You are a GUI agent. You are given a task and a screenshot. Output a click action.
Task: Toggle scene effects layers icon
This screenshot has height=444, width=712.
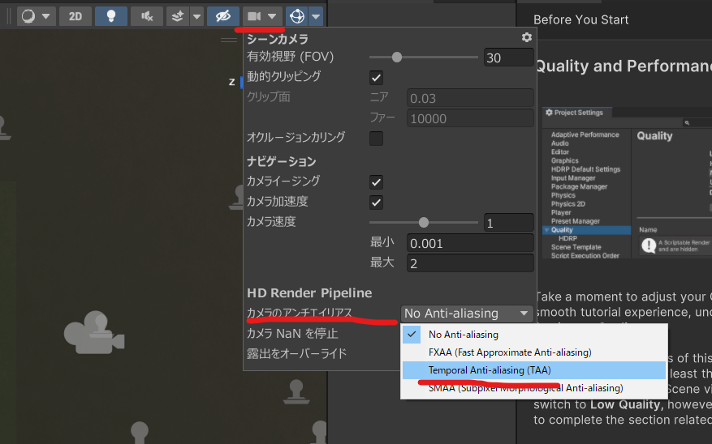pos(179,16)
